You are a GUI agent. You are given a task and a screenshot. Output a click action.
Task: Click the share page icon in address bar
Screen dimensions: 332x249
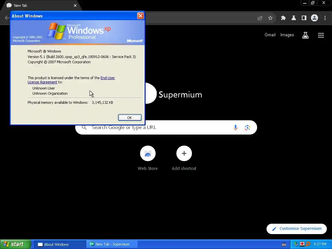click(260, 18)
